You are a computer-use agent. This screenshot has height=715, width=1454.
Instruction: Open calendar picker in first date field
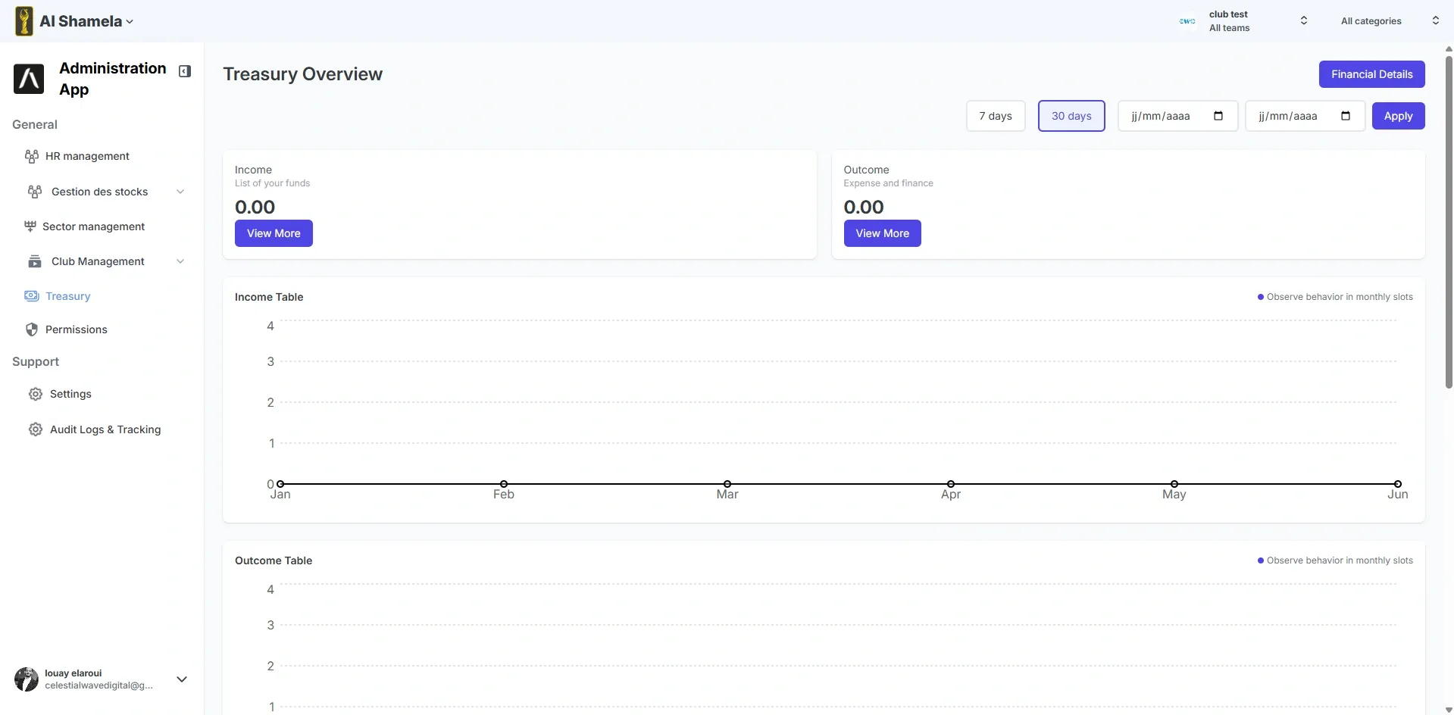tap(1218, 116)
